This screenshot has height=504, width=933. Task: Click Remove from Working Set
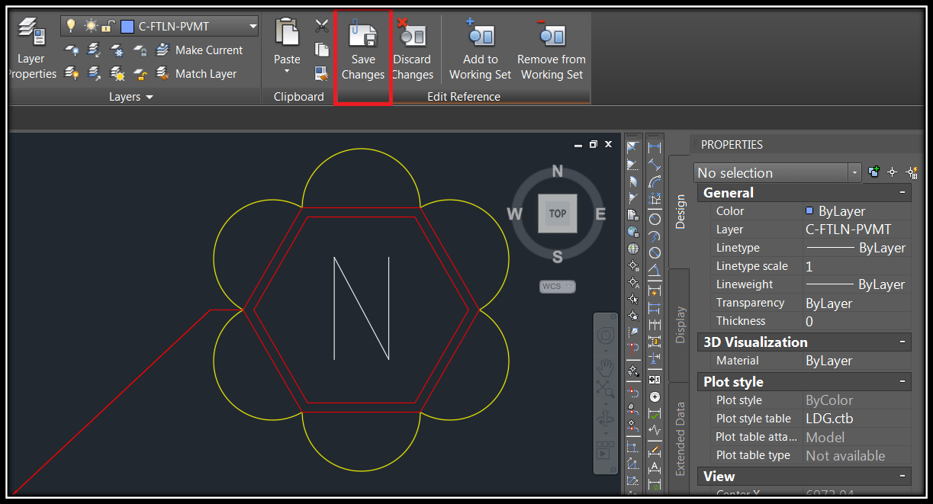click(x=552, y=50)
